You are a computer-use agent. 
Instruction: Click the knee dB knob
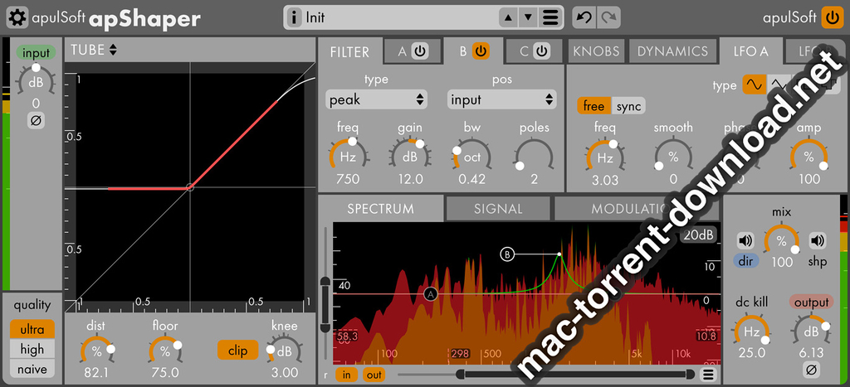[284, 352]
